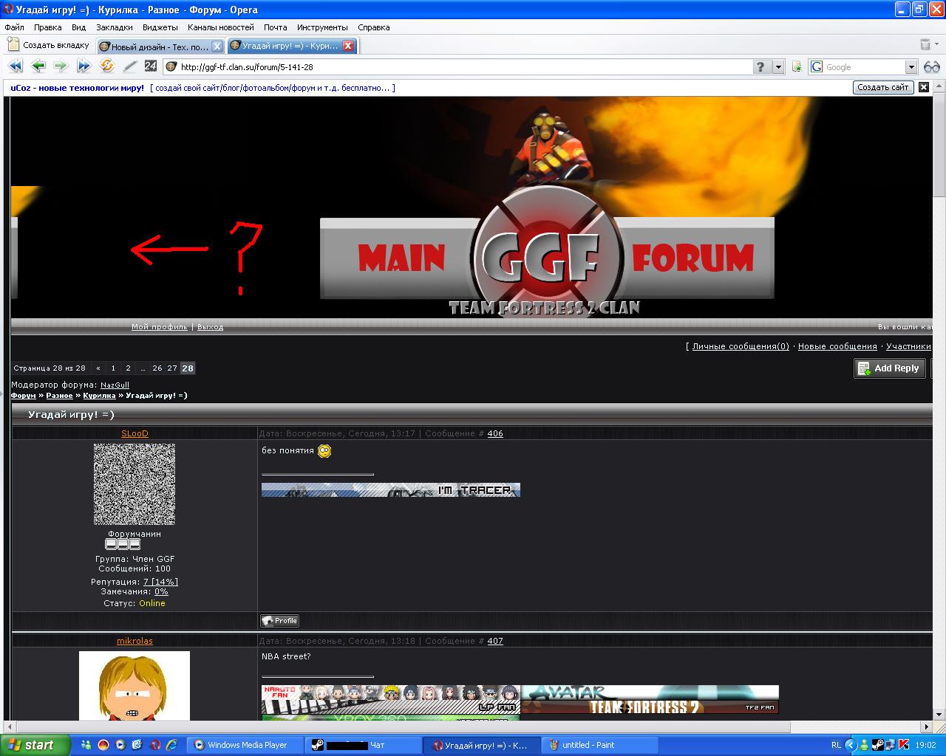Open the Виджеты menu
The height and width of the screenshot is (756, 946).
pos(160,27)
